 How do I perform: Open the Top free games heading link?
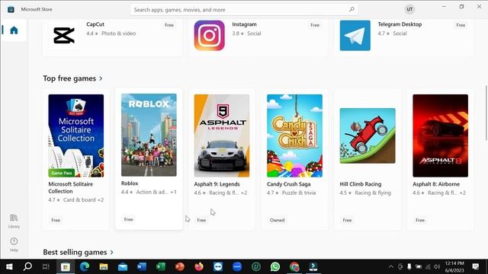[x=69, y=78]
